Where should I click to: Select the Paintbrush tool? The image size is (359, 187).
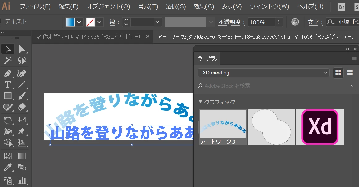click(x=22, y=96)
